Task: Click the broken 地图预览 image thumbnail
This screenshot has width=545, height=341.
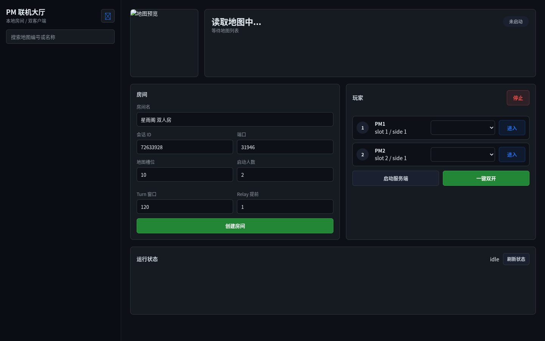Action: point(164,43)
